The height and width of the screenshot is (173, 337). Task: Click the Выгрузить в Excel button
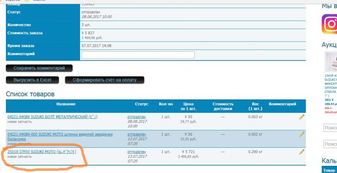click(32, 80)
